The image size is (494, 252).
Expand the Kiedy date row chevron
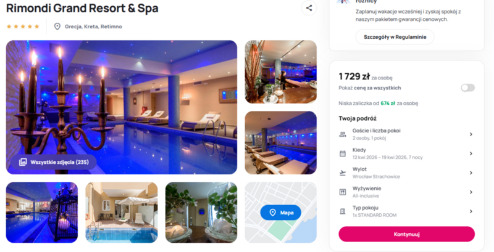[471, 153]
